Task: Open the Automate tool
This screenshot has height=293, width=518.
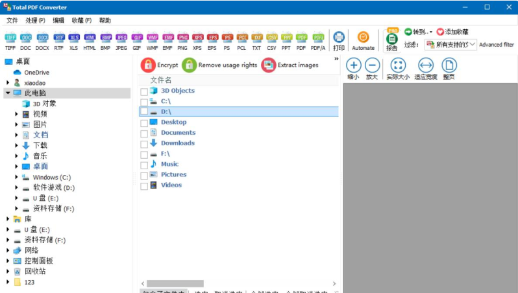Action: 363,41
